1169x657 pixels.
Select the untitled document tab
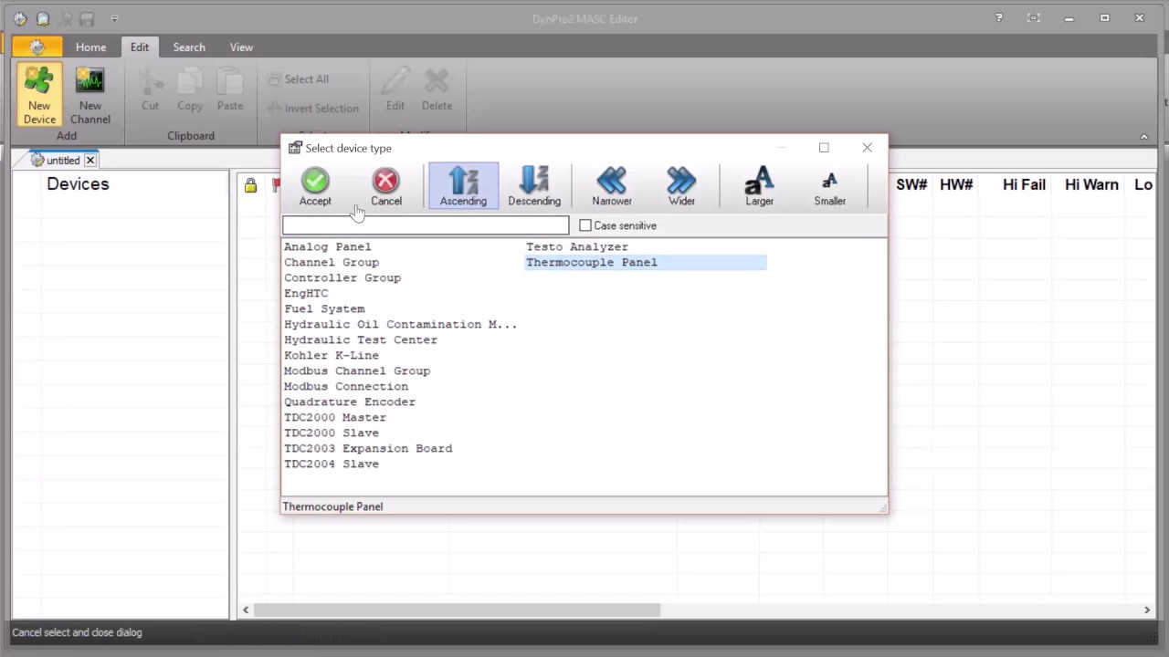[x=63, y=161]
